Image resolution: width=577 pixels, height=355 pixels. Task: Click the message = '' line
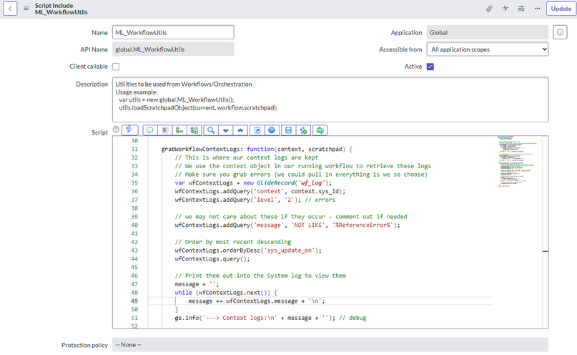tap(197, 284)
